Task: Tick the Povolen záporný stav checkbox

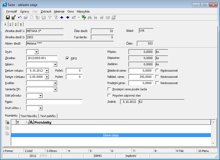Action: [109, 95]
